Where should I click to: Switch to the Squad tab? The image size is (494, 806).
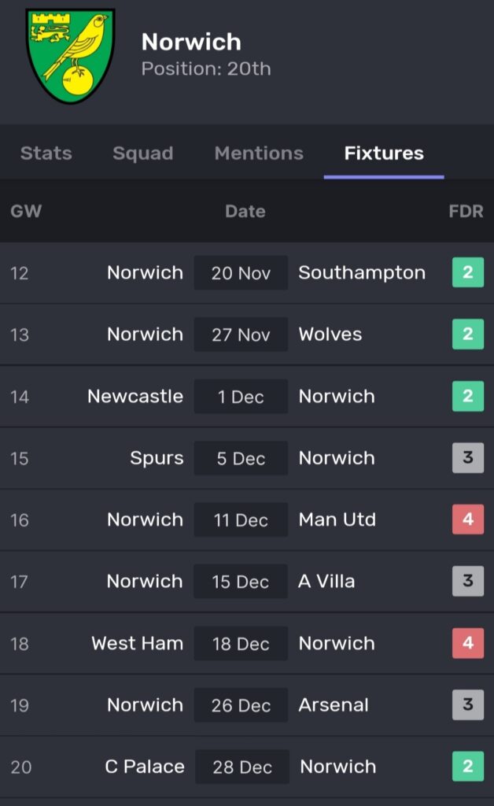pyautogui.click(x=142, y=153)
